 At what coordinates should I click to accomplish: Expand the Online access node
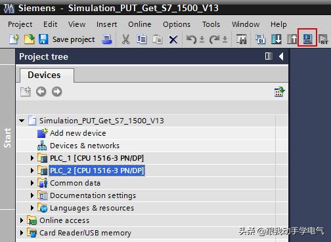(22, 220)
